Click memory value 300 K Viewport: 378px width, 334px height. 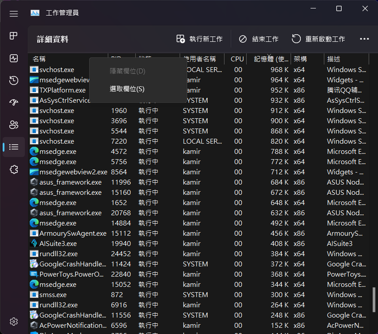click(x=279, y=295)
